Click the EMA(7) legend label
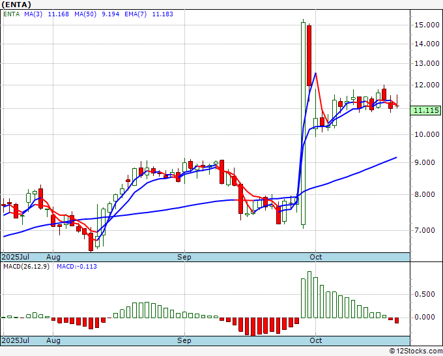This screenshot has height=356, width=443. (136, 14)
